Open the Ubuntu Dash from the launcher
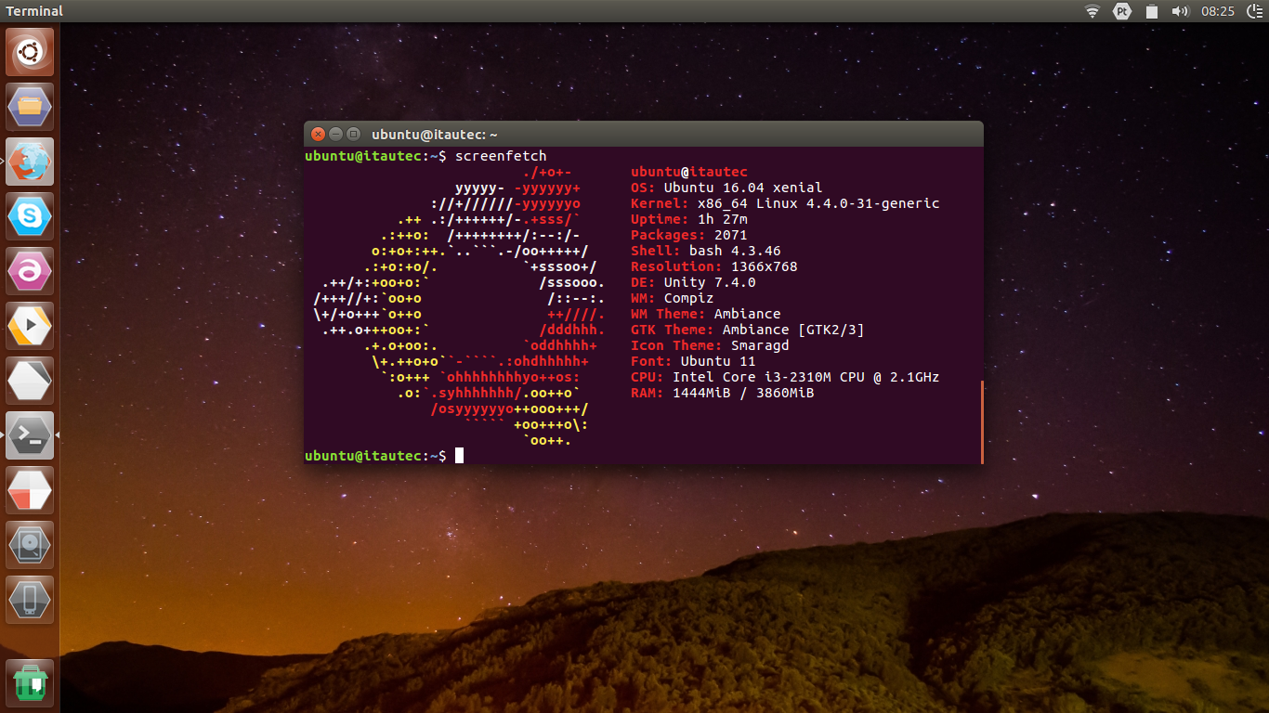The image size is (1269, 713). coord(30,52)
